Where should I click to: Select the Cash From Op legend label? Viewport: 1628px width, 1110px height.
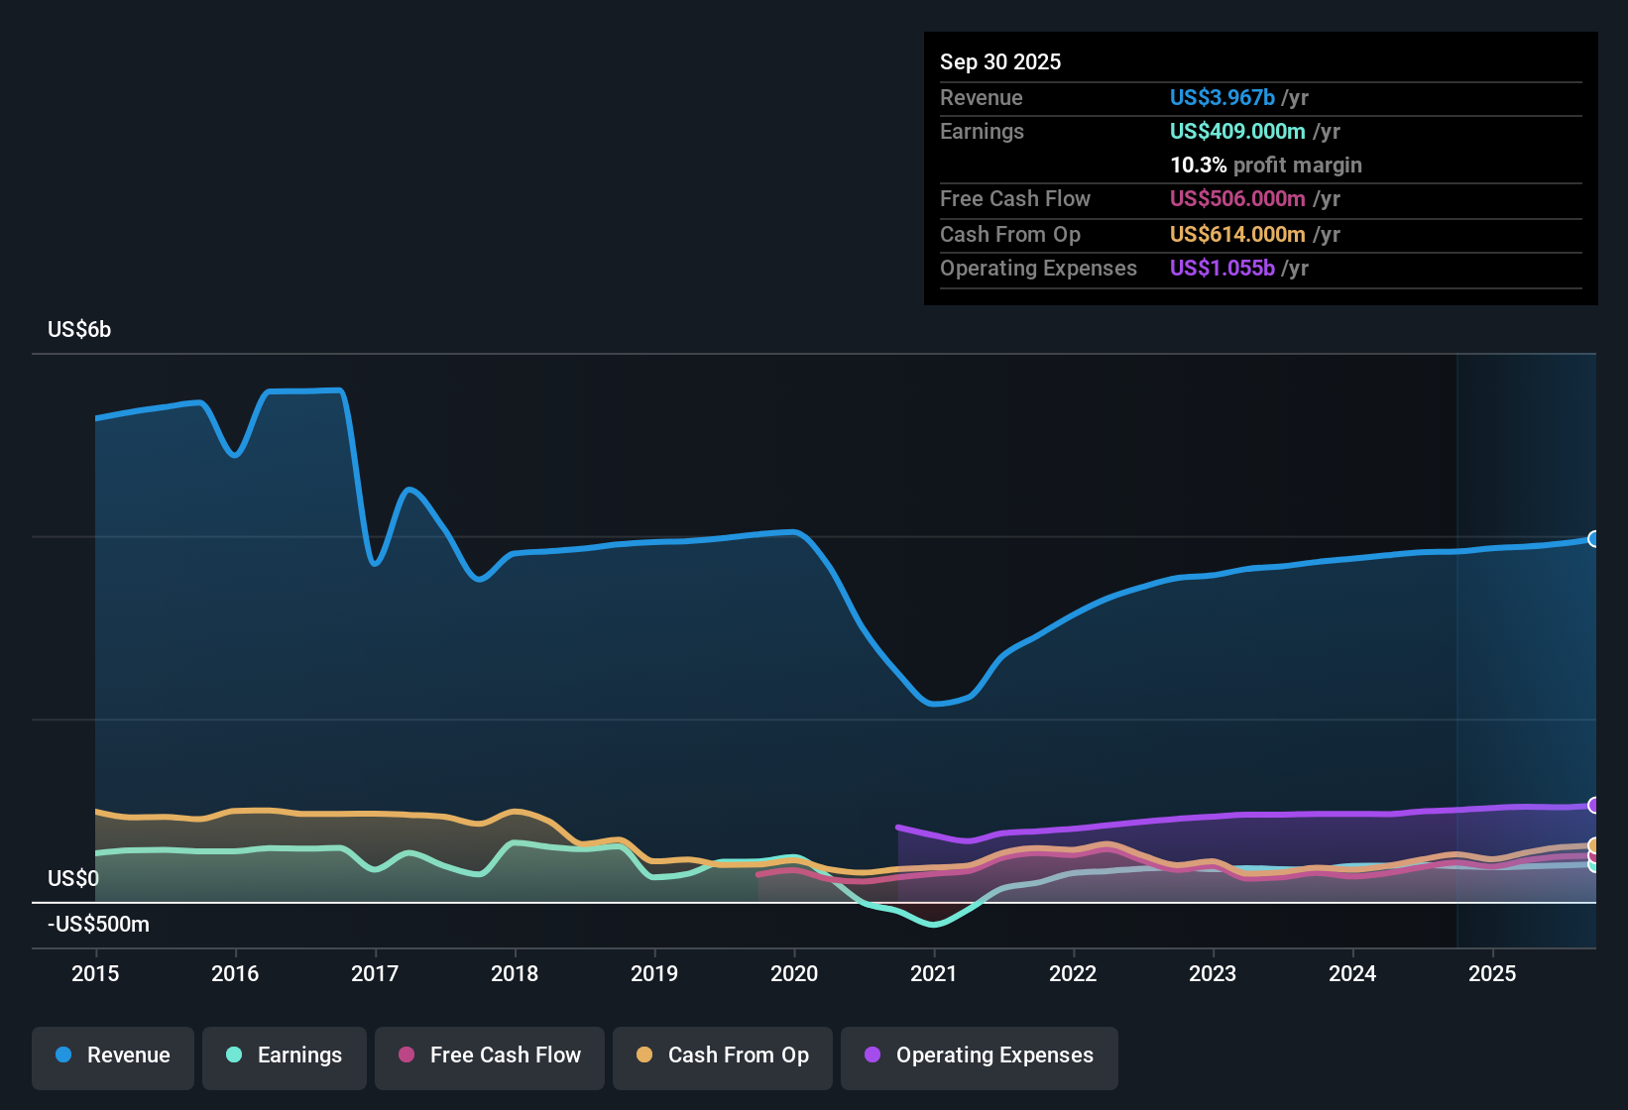click(739, 1055)
